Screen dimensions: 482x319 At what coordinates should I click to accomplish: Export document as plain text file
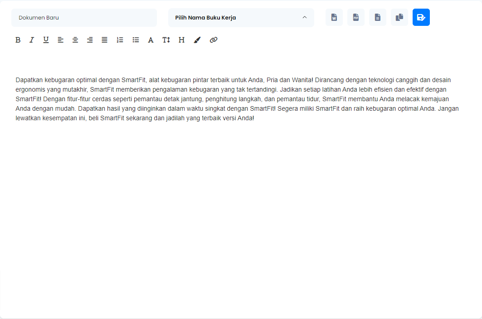[x=378, y=17]
